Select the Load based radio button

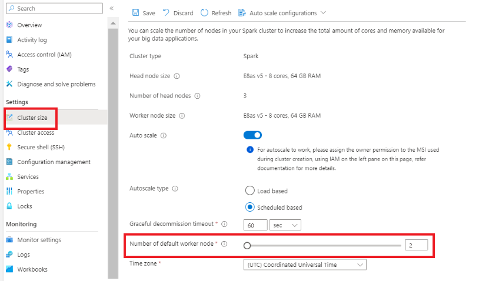250,191
